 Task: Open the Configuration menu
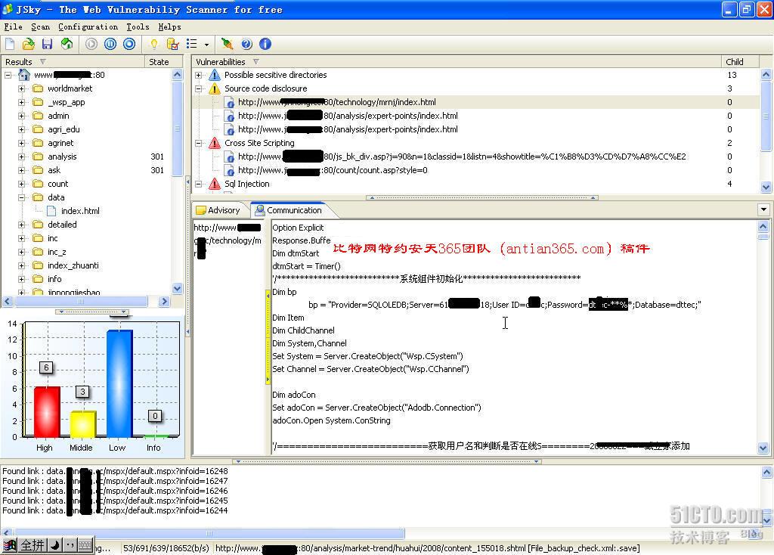[88, 26]
